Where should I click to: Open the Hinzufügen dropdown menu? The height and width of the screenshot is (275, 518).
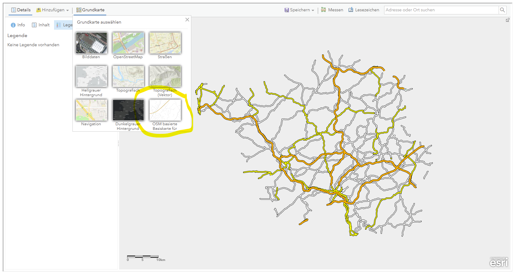point(53,10)
